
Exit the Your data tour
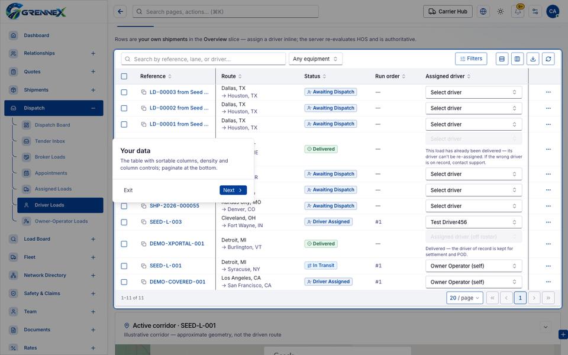pyautogui.click(x=128, y=190)
